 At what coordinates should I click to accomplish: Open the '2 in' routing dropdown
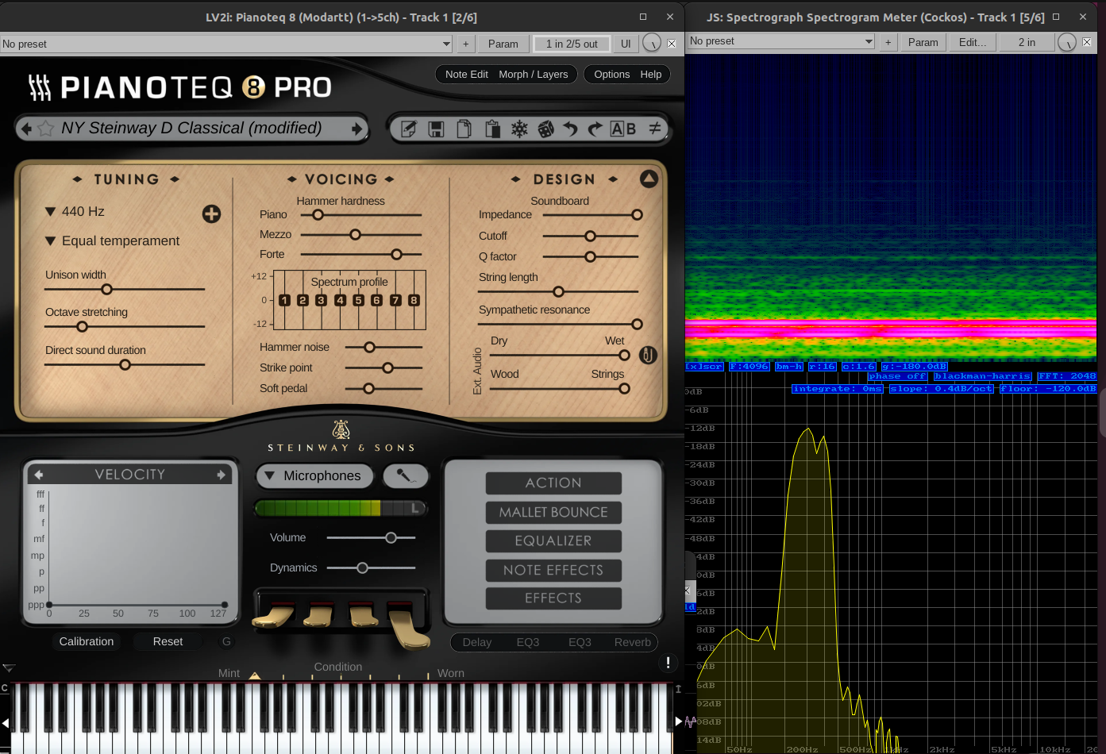coord(1027,42)
